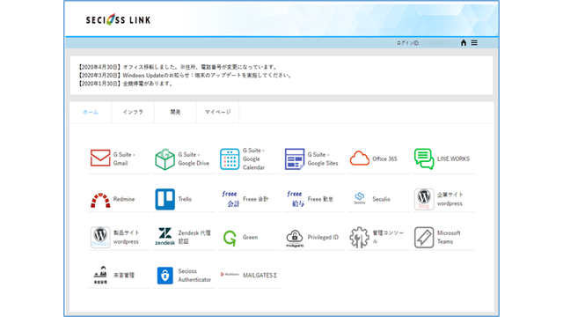Click the Seculio text label
Image resolution: width=563 pixels, height=317 pixels.
381,199
